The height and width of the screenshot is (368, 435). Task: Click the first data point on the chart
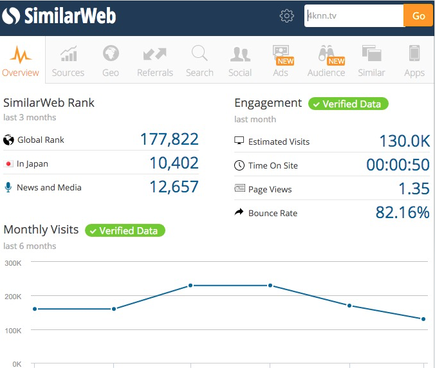[x=35, y=309]
